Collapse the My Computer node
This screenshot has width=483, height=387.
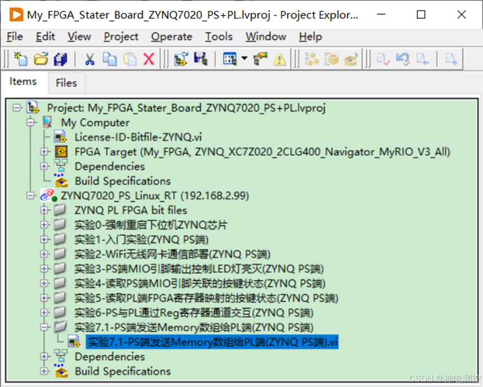point(30,122)
